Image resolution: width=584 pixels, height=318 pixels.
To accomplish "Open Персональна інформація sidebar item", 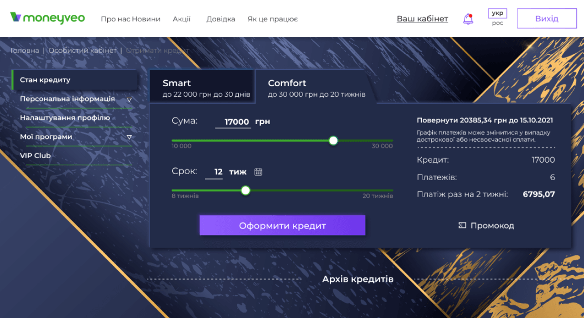I will click(x=68, y=99).
